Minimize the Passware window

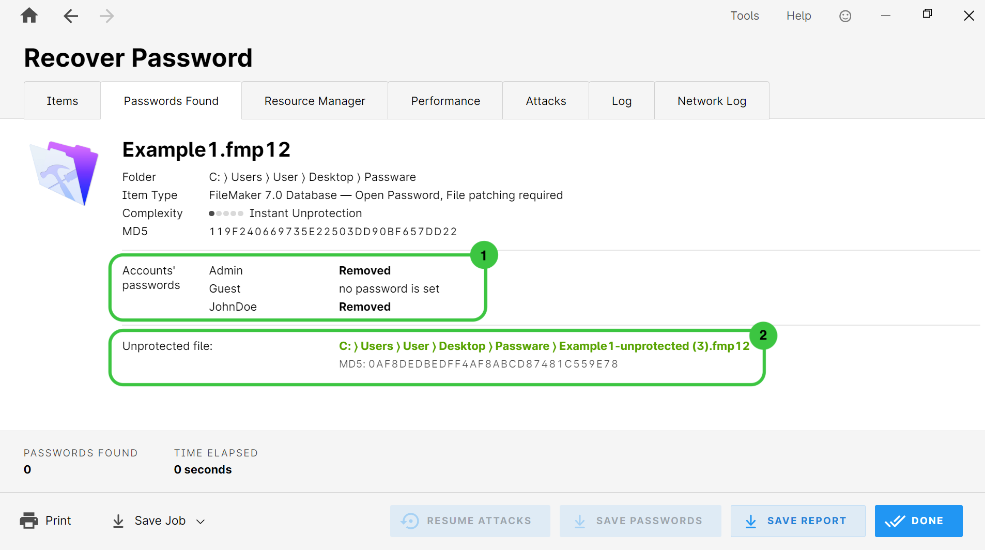coord(886,16)
